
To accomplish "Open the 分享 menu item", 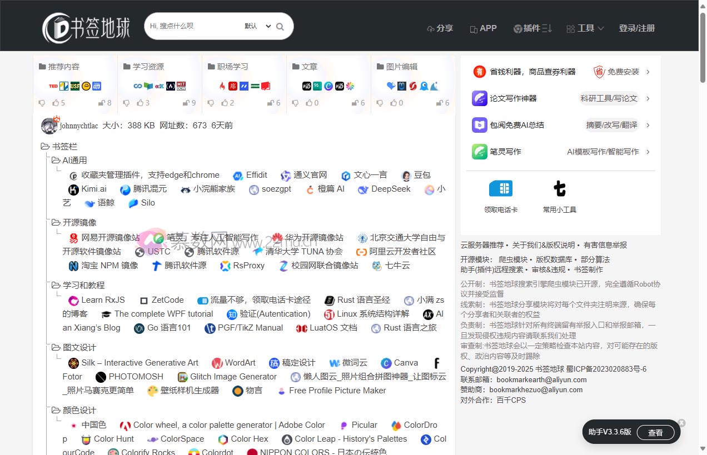I will tap(440, 28).
